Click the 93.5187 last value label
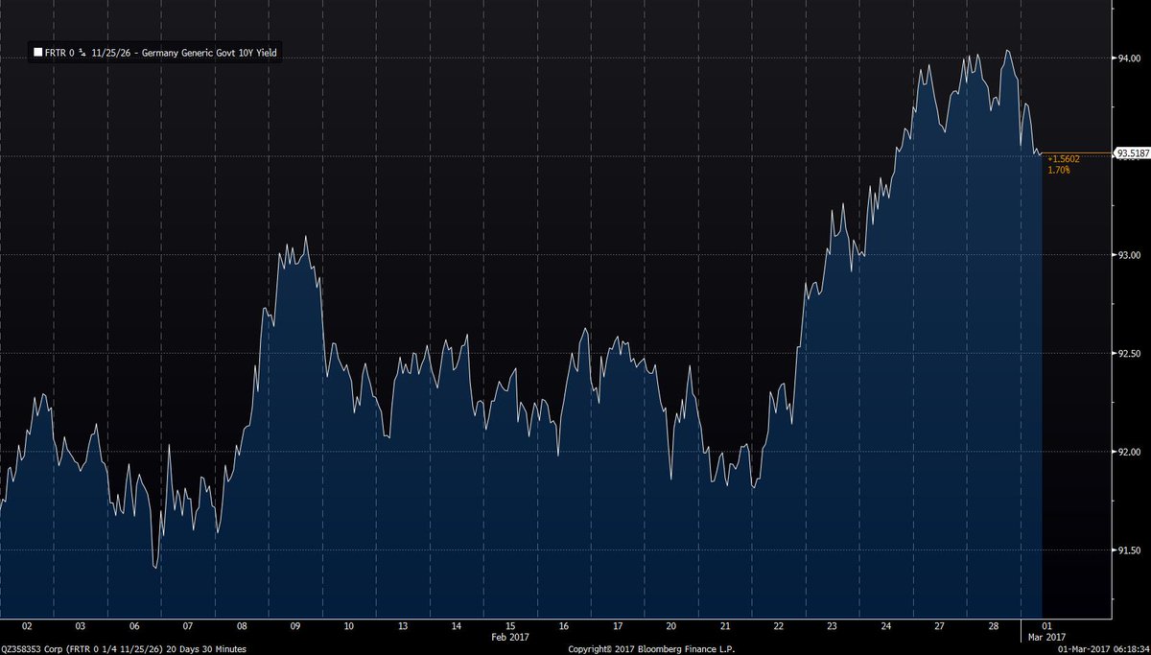This screenshot has width=1151, height=655. click(x=1131, y=152)
